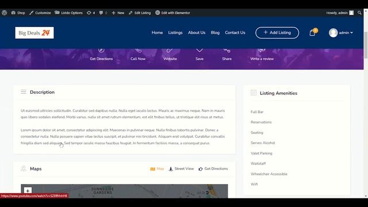Image resolution: width=368 pixels, height=207 pixels.
Task: Click the Wifi amenity
Action: 254,184
